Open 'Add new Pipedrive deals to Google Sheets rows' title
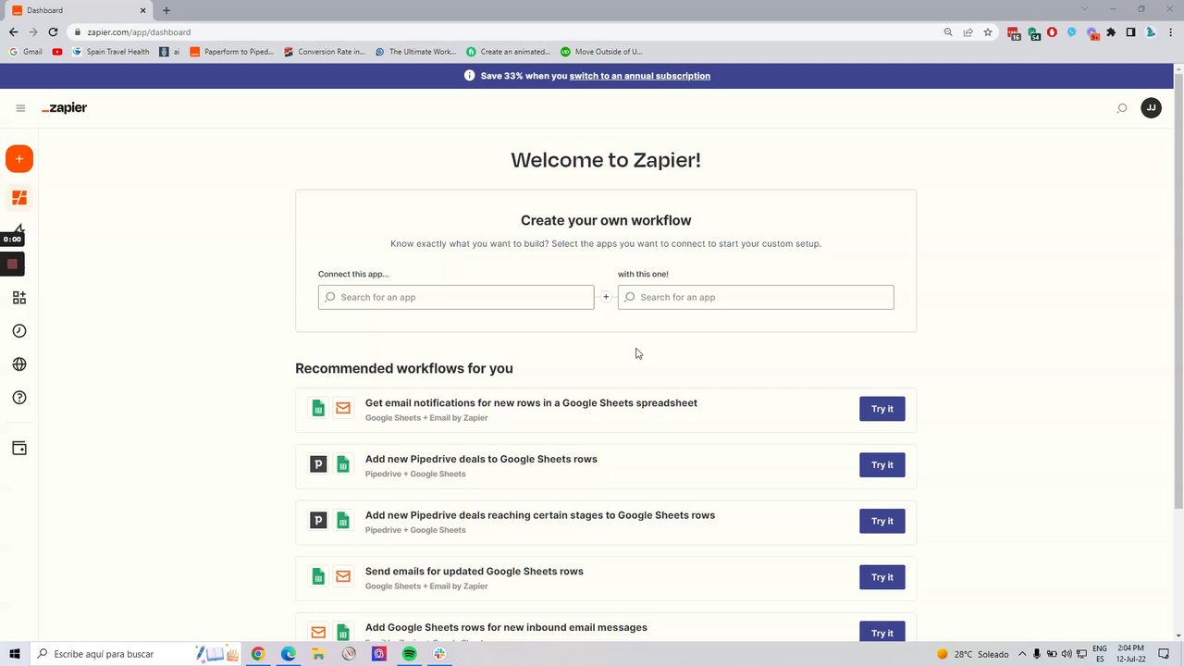 click(x=481, y=459)
